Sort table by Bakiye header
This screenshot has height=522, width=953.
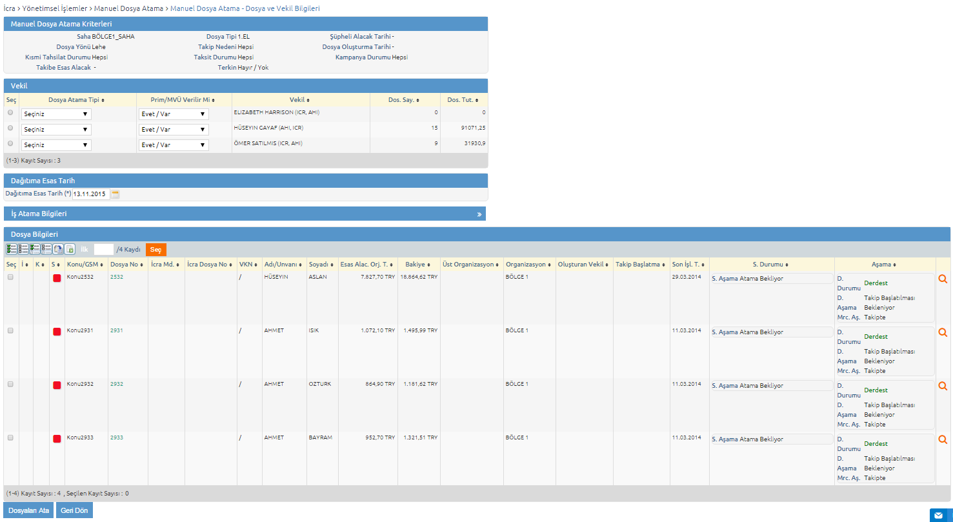click(418, 265)
